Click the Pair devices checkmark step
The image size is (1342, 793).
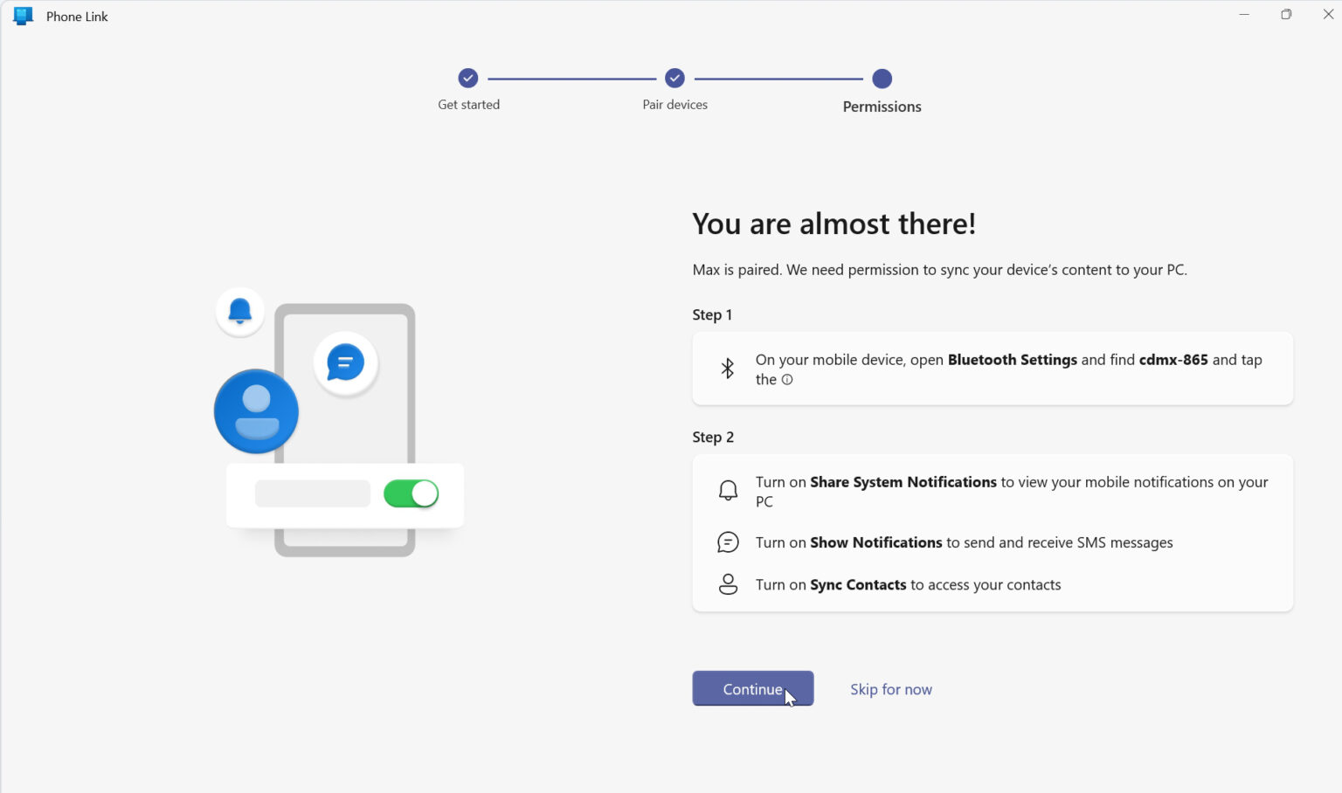click(674, 79)
